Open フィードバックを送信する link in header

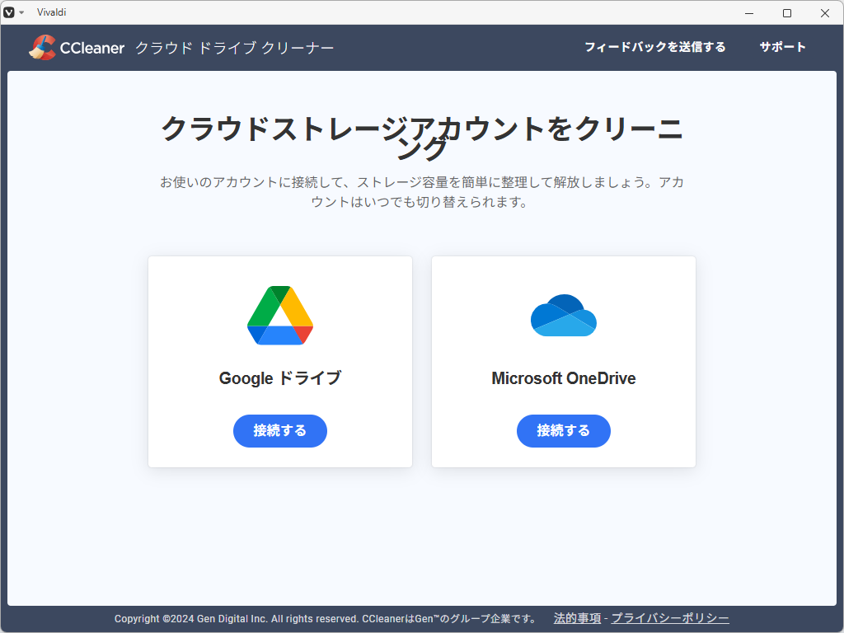(x=655, y=47)
